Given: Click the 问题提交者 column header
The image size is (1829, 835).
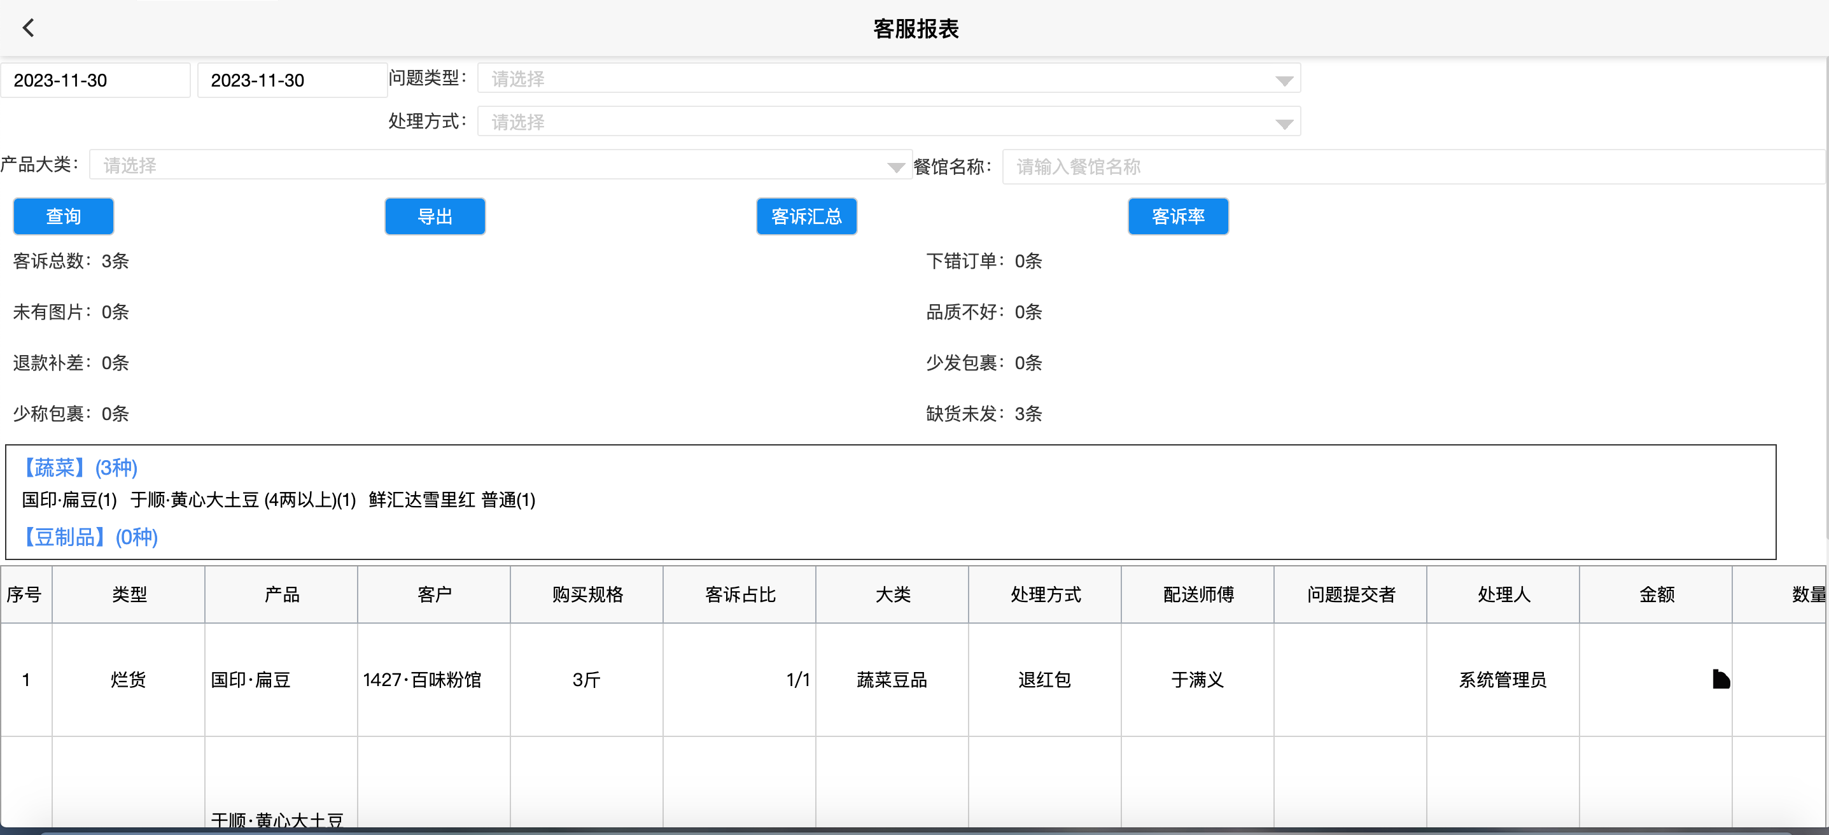Looking at the screenshot, I should 1350,595.
